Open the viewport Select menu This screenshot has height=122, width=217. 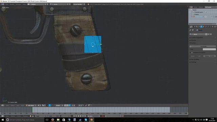click(x=13, y=105)
